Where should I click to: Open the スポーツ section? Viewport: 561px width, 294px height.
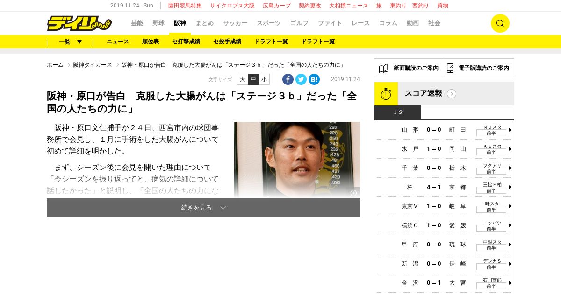[269, 23]
